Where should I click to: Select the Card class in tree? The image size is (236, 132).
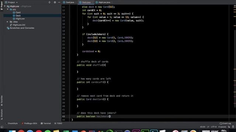[x=18, y=12]
